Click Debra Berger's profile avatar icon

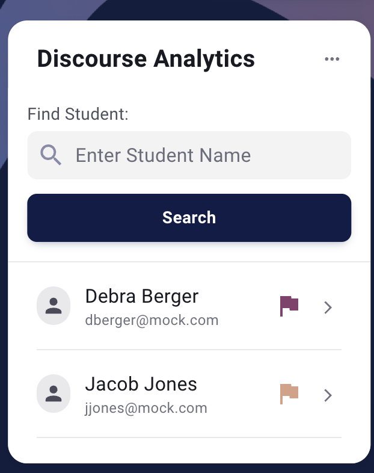(54, 306)
